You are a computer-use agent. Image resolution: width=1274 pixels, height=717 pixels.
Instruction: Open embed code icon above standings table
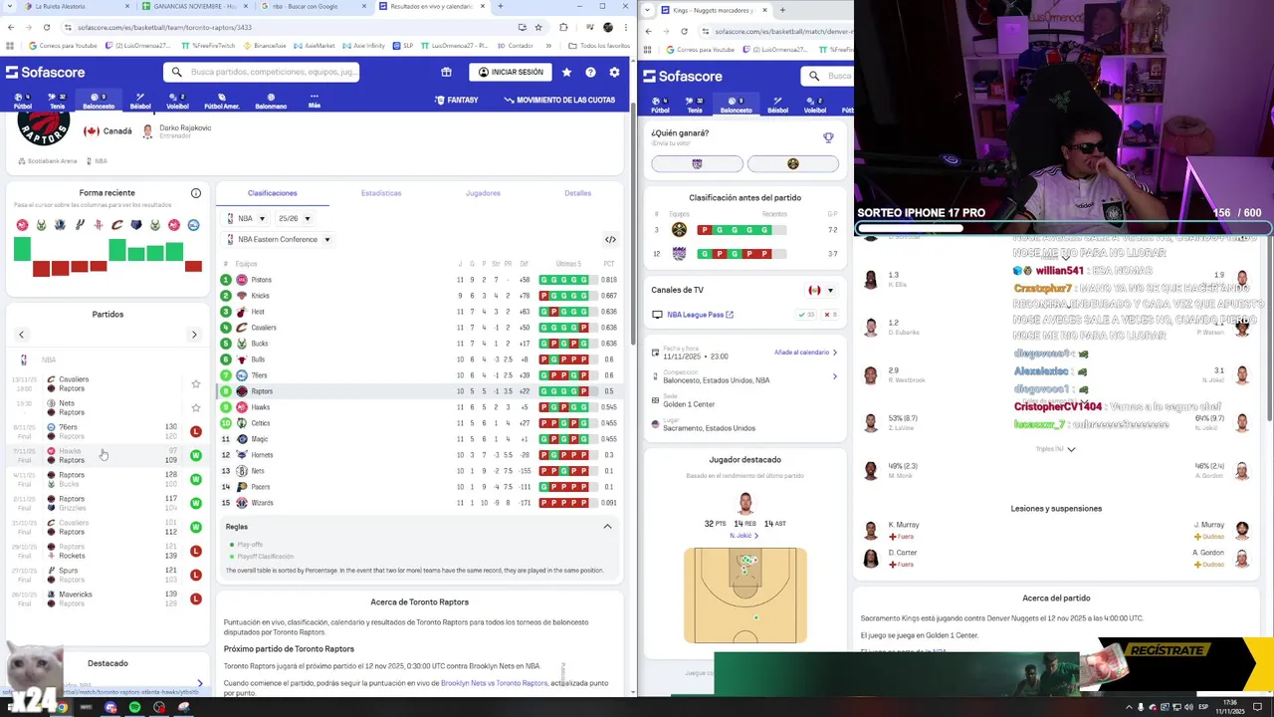coord(610,239)
